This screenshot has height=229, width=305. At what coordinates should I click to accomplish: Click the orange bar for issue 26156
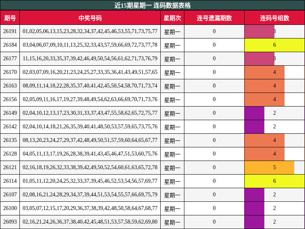265,100
